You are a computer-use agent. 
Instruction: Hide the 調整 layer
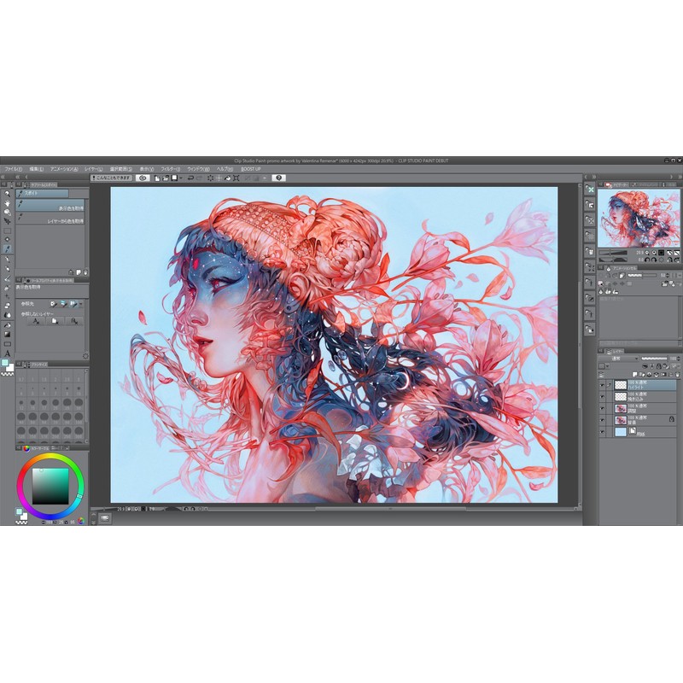pos(603,408)
